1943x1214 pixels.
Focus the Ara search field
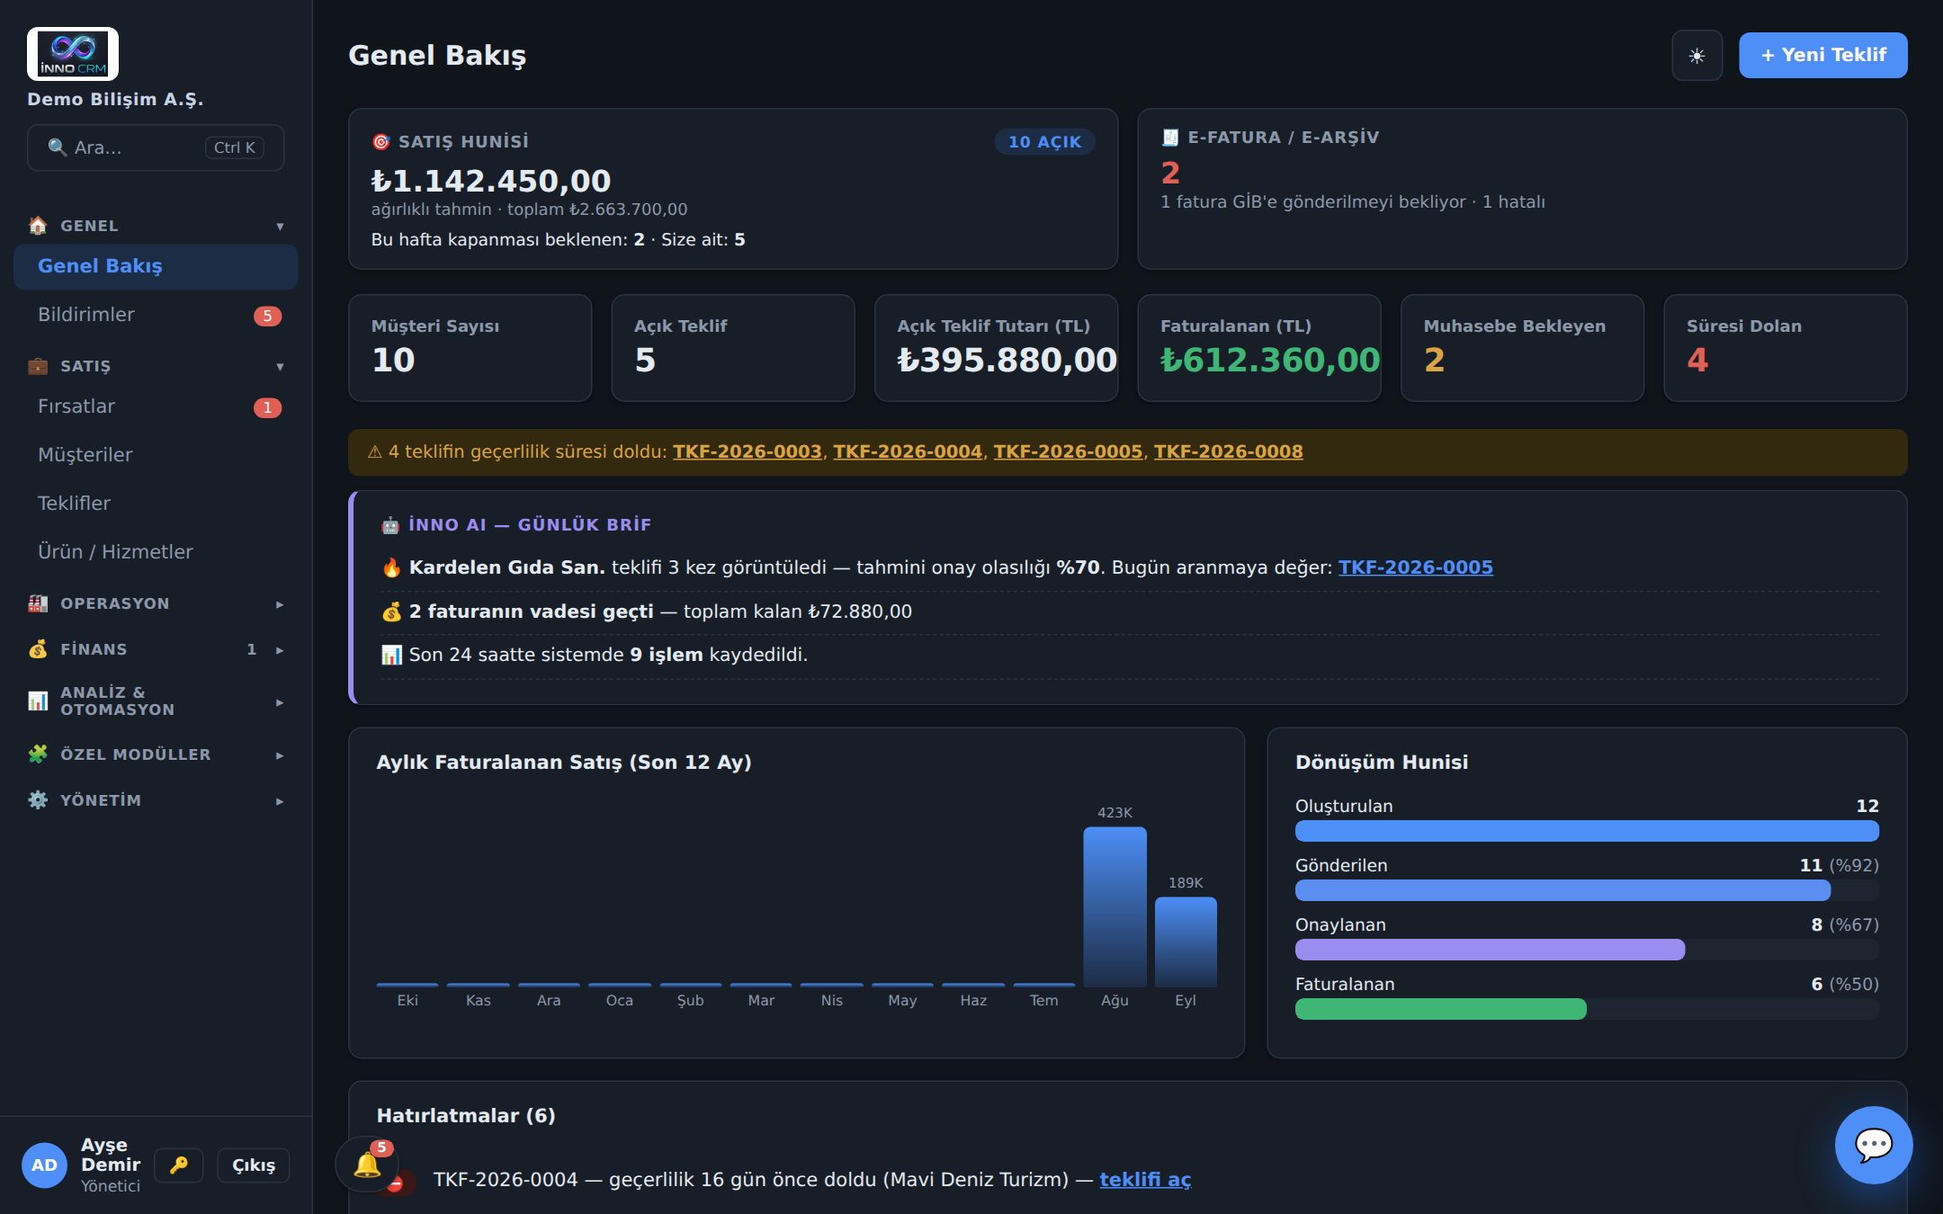coord(156,147)
